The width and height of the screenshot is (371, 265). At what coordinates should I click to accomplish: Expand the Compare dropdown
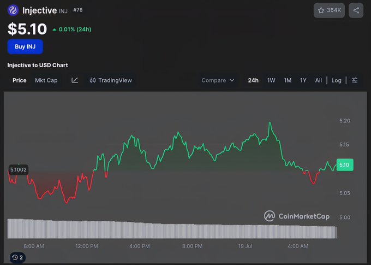coord(218,80)
